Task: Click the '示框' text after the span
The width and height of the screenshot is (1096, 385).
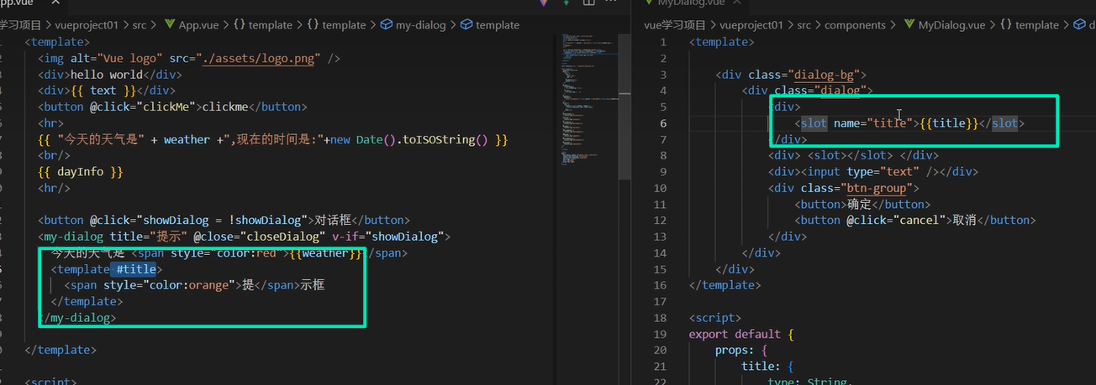Action: (313, 285)
